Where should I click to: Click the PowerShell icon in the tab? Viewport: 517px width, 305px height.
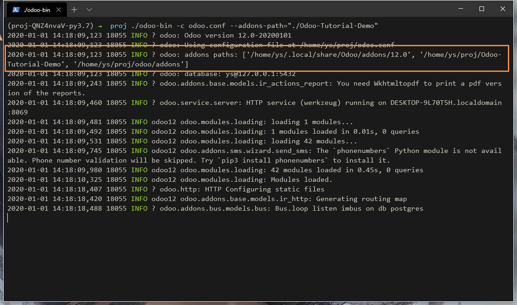16,10
